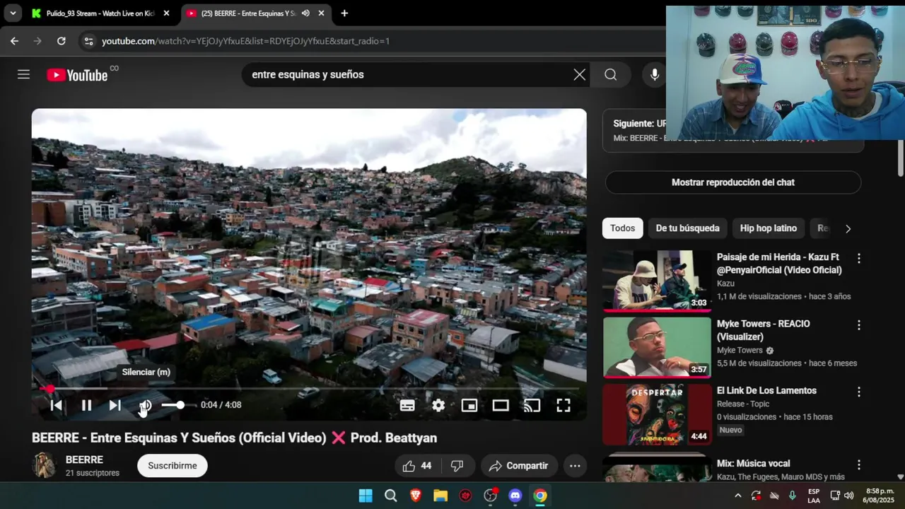Skip to the next video in player

pos(115,405)
